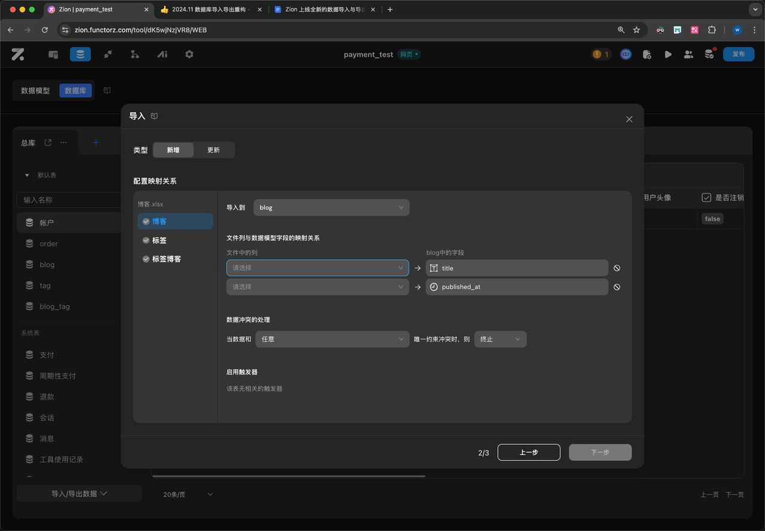Click the 上一步 button
The height and width of the screenshot is (531, 765).
click(x=528, y=452)
